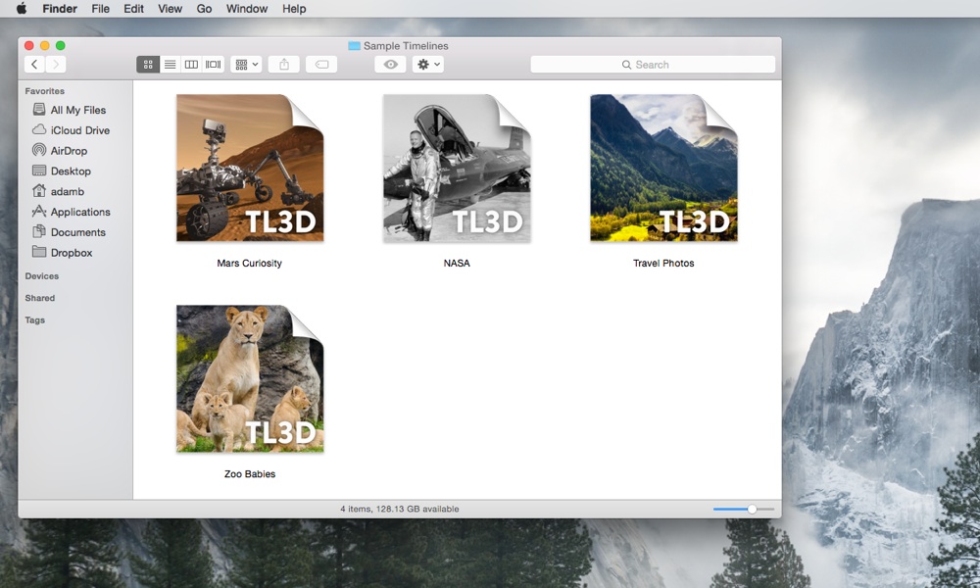Click the NASA file name label
The height and width of the screenshot is (588, 980).
tap(457, 263)
